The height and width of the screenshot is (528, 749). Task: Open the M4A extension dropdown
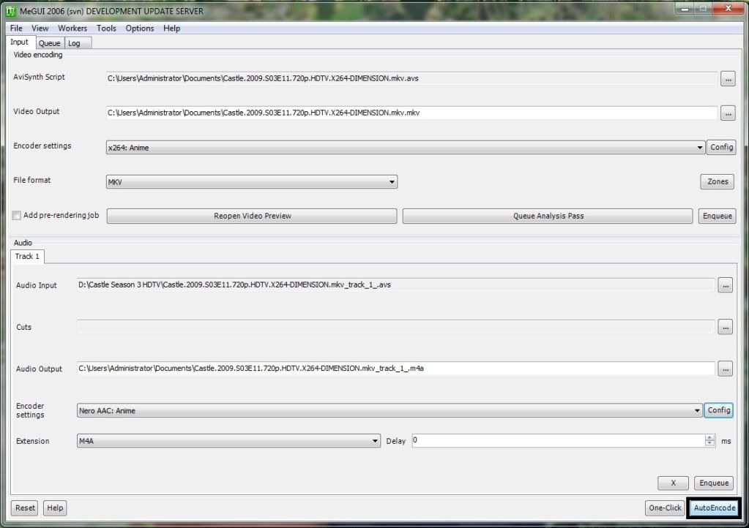pyautogui.click(x=376, y=441)
